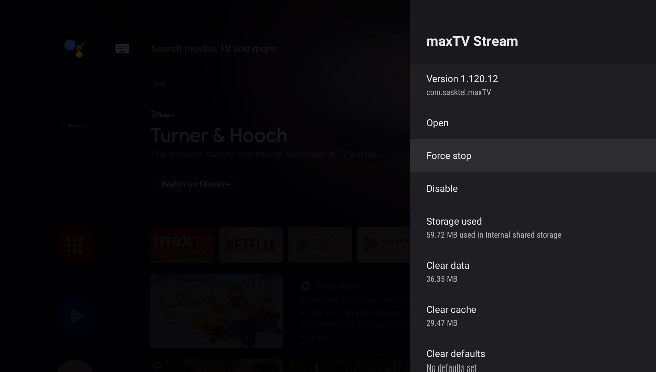The image size is (656, 372).
Task: Clear data for maxTV Stream
Action: [x=448, y=265]
